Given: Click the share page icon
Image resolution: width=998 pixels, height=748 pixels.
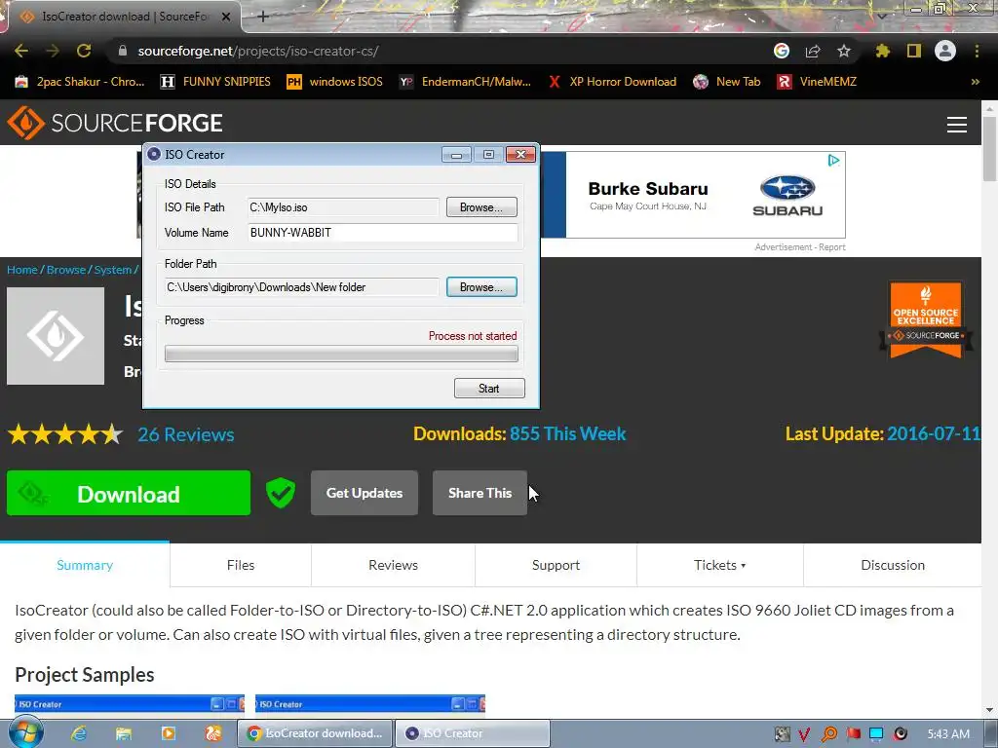Looking at the screenshot, I should click(x=813, y=51).
